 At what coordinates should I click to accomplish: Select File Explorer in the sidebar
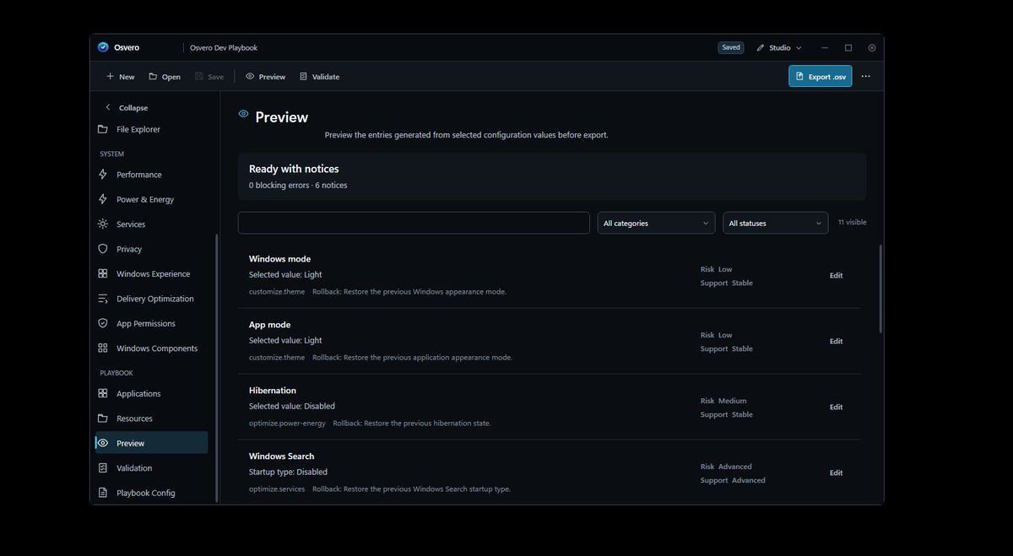151,129
